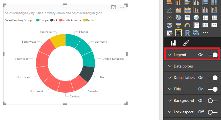Select Line and clustered column chart
The width and height of the screenshot is (221, 120).
[205, 10]
